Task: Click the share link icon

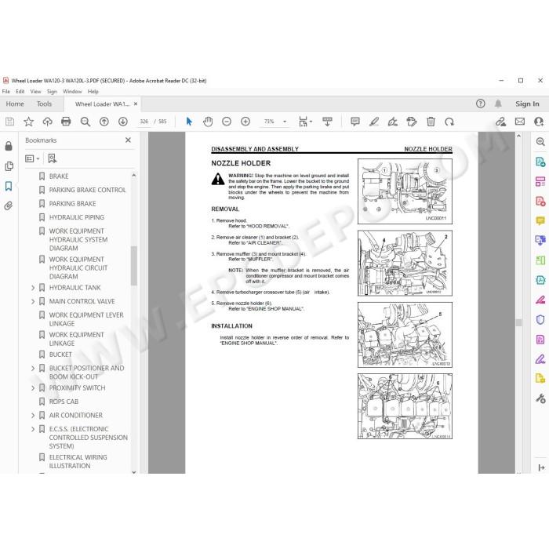Action: point(500,122)
